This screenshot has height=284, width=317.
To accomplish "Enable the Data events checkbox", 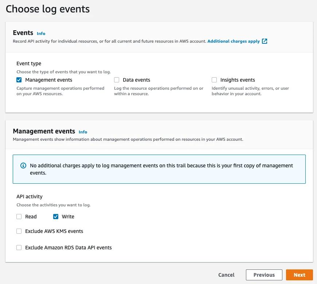I will tap(117, 80).
